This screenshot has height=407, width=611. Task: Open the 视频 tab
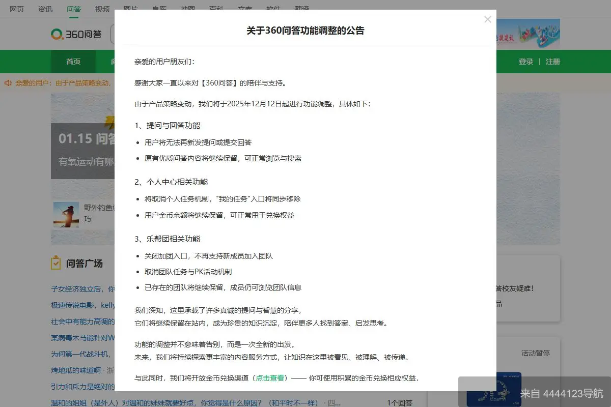tap(102, 9)
